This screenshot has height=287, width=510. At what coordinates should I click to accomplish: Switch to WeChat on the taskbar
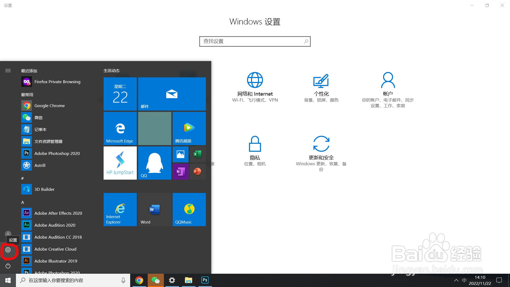click(x=156, y=280)
